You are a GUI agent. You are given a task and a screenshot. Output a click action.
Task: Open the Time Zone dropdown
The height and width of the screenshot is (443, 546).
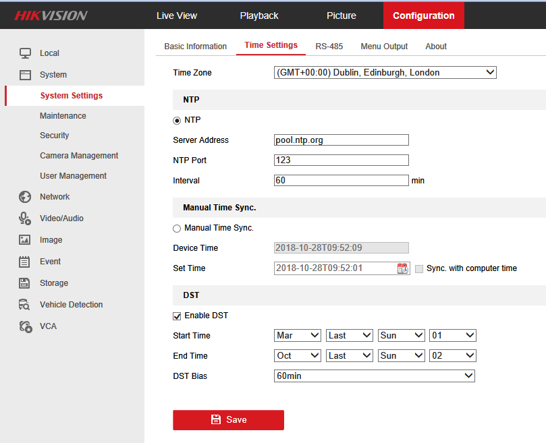click(x=385, y=72)
